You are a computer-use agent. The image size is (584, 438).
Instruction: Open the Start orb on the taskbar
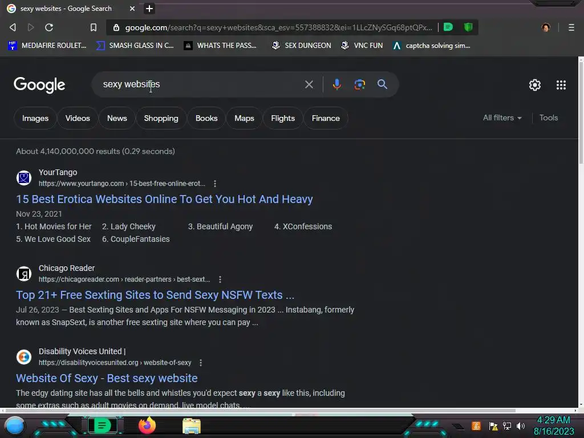point(15,425)
